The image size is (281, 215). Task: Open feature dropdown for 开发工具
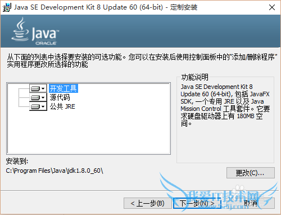pyautogui.click(x=38, y=88)
